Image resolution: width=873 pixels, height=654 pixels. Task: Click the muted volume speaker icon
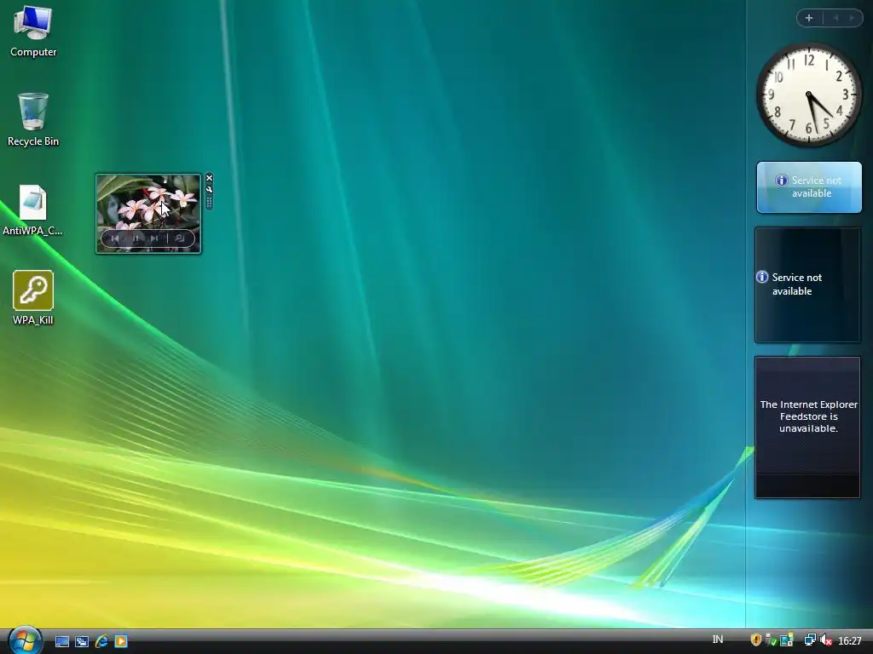[x=825, y=640]
